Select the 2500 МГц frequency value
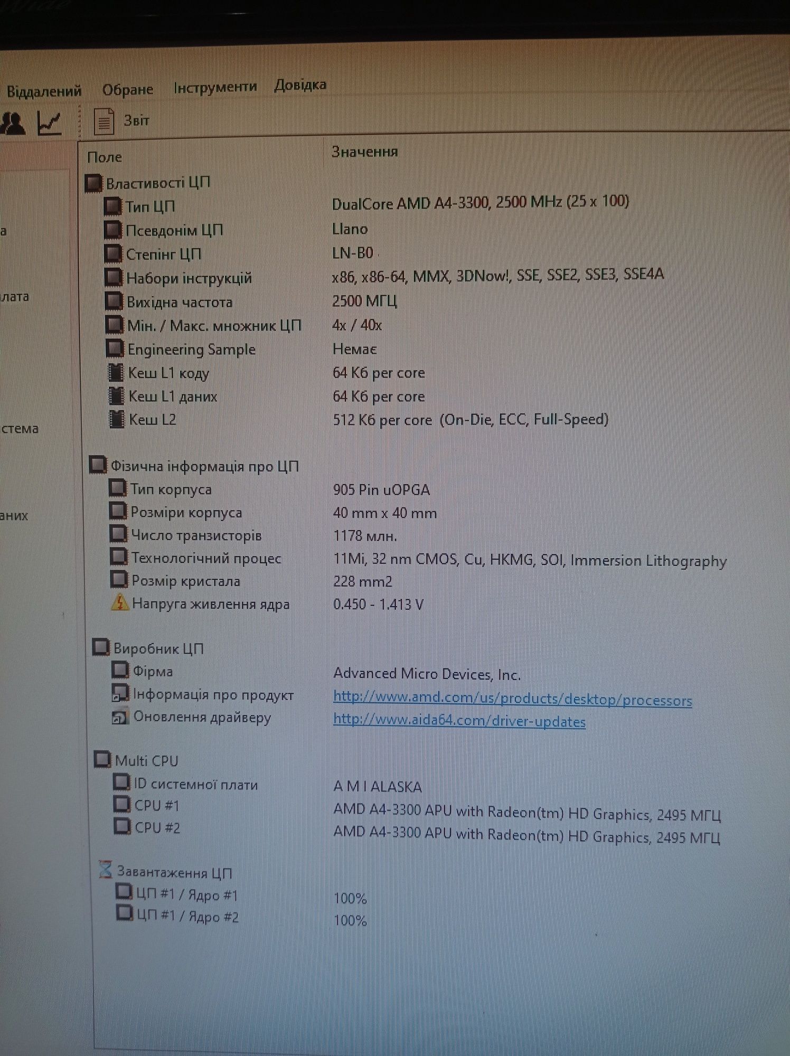This screenshot has height=1056, width=790. pos(364,301)
